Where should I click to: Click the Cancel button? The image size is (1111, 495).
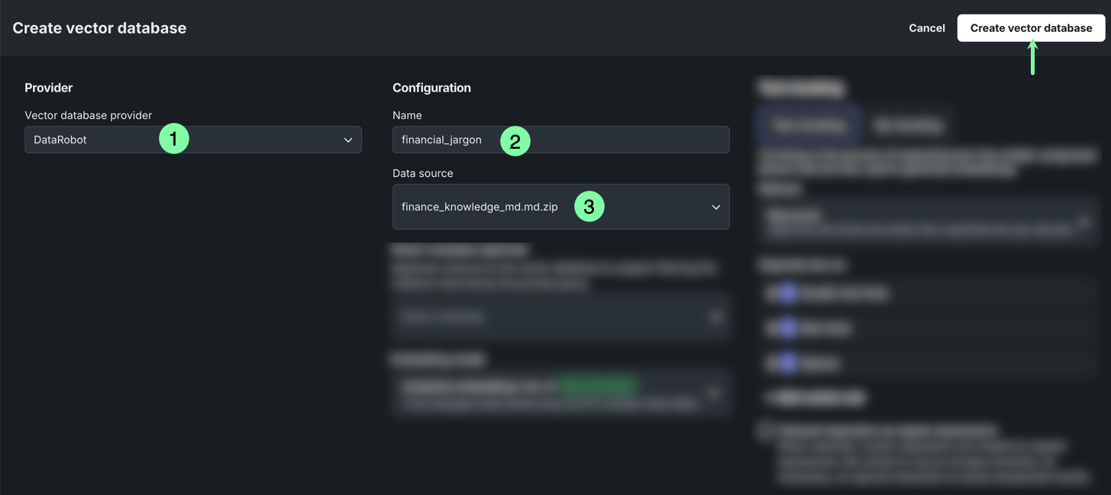click(926, 28)
